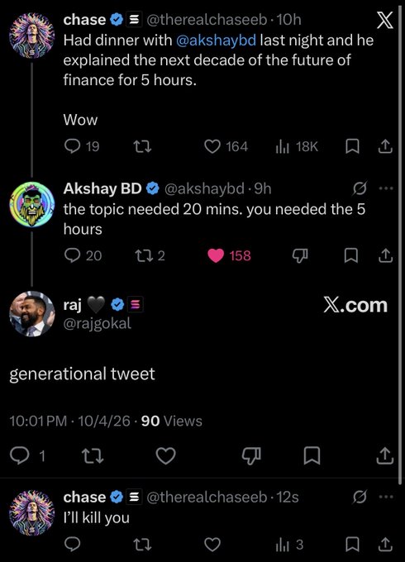Viewport: 405px width, 562px height.
Task: Reply to chase's "I'll kill you" tweet
Action: 73,545
